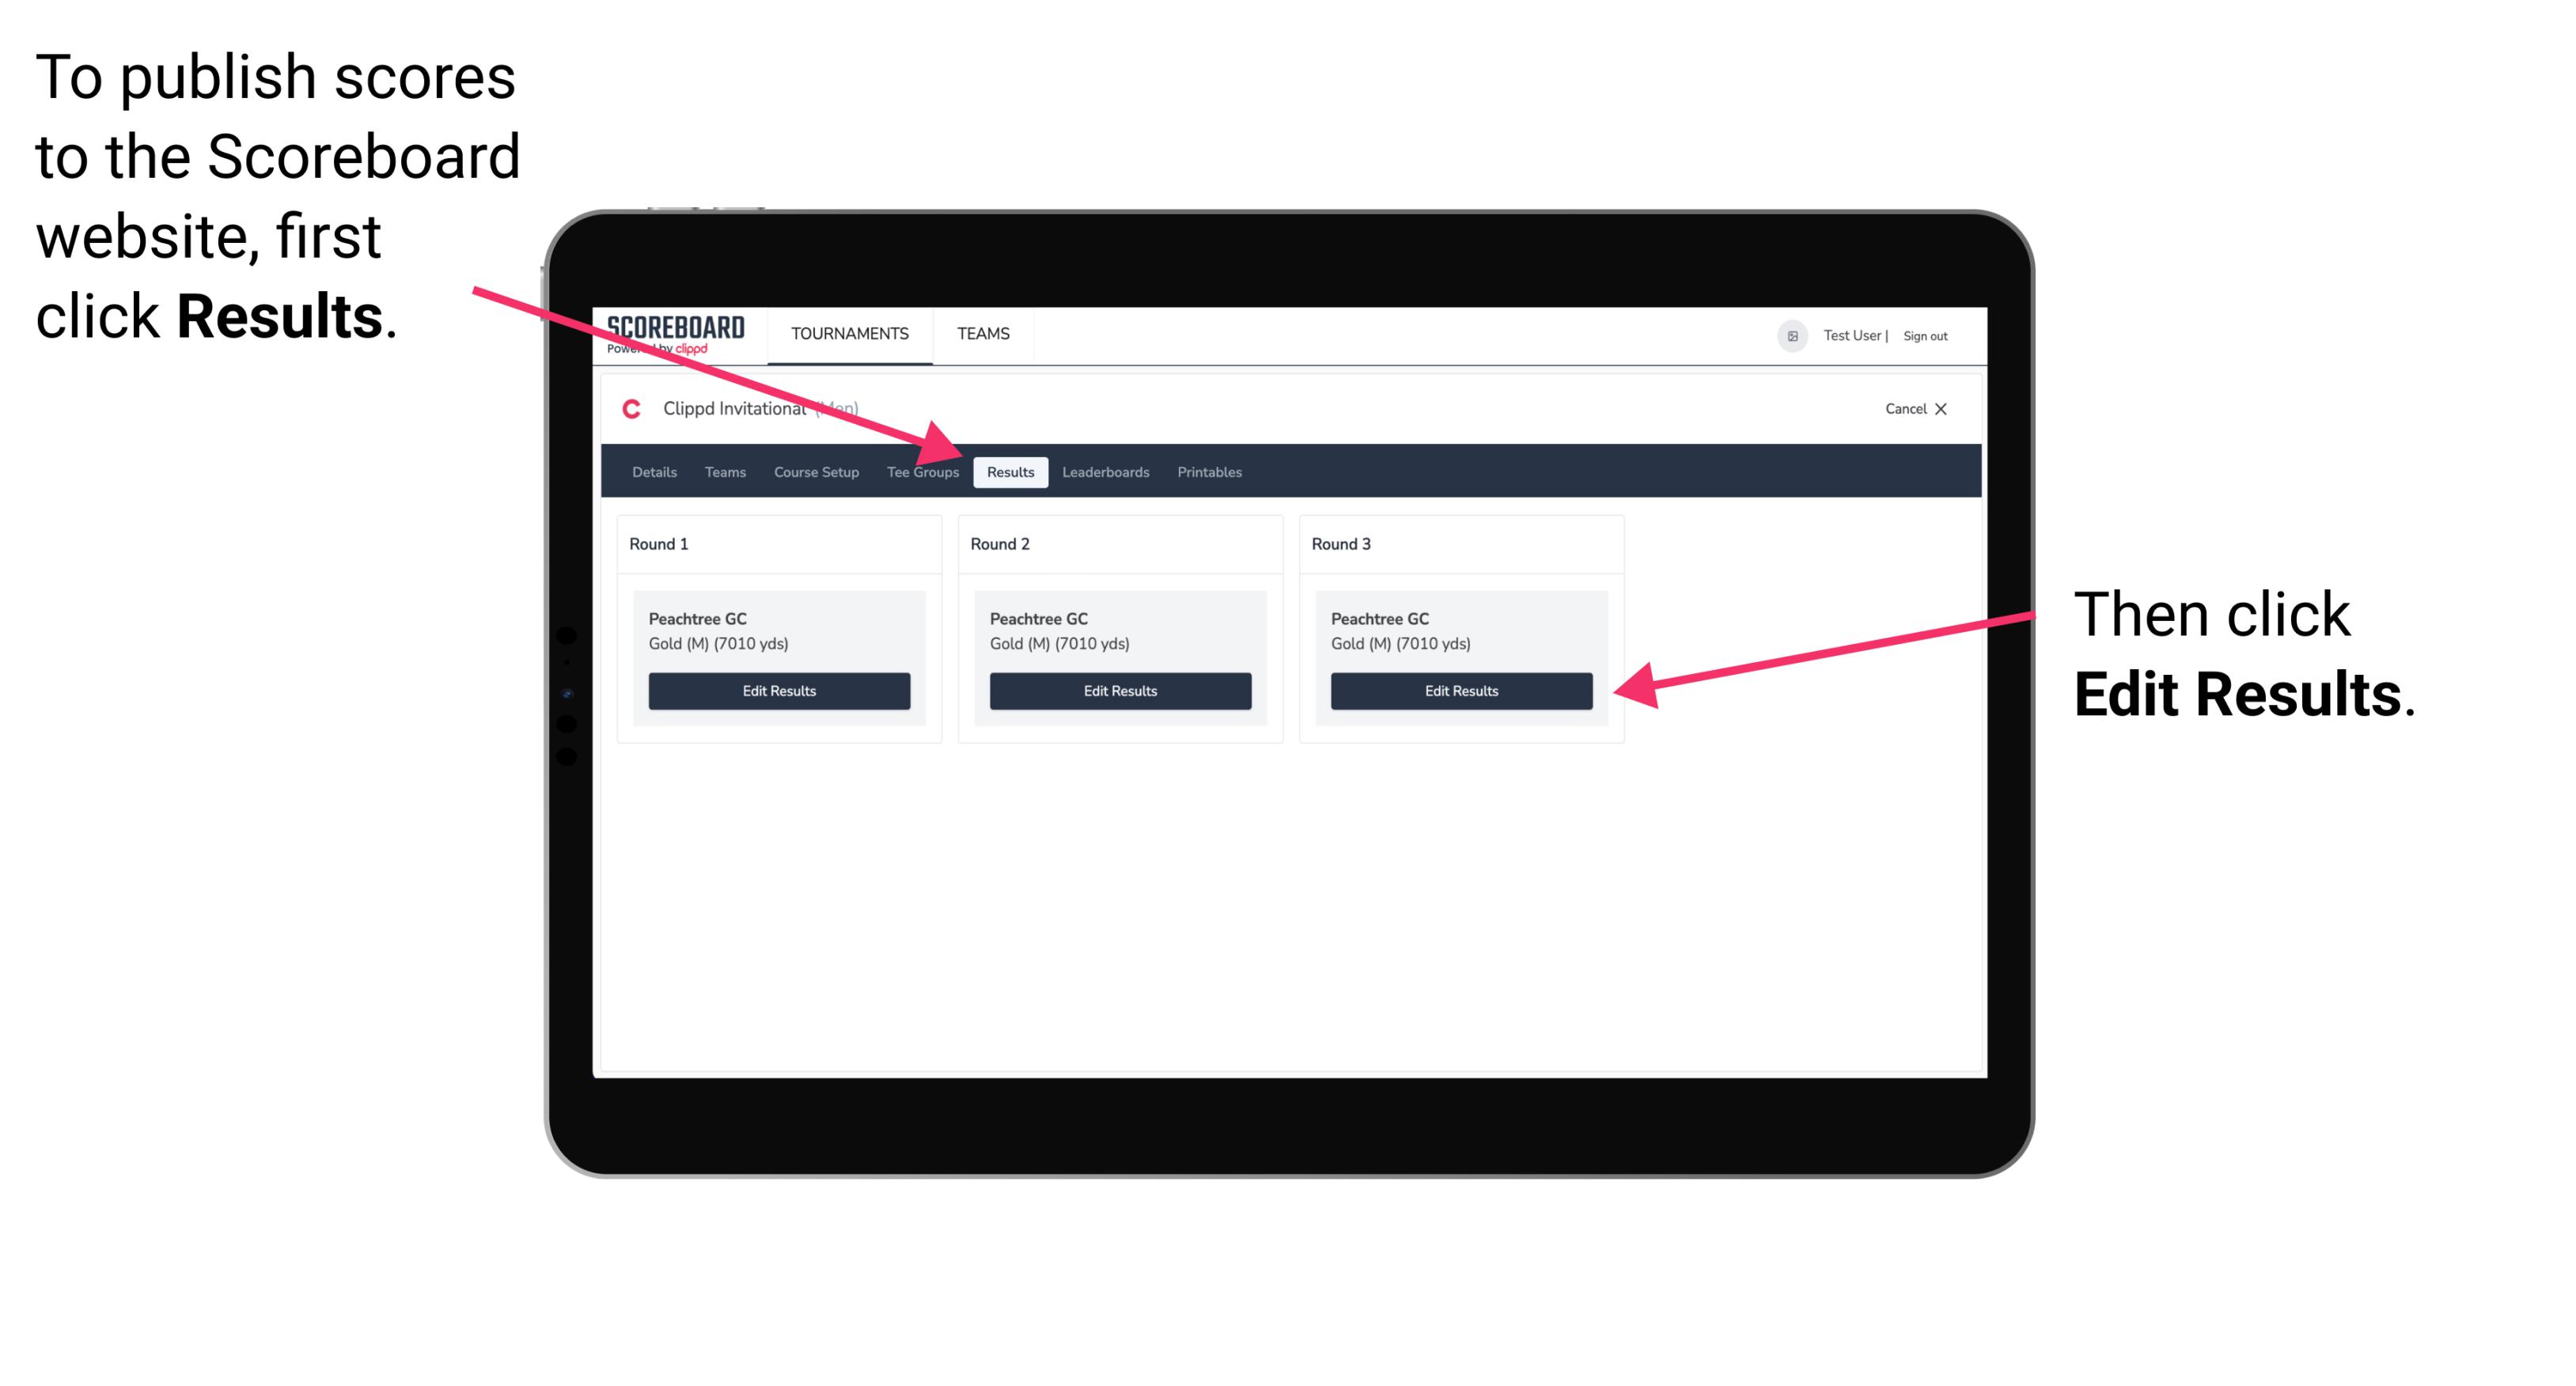Click the Course Setup tab

[x=813, y=471]
